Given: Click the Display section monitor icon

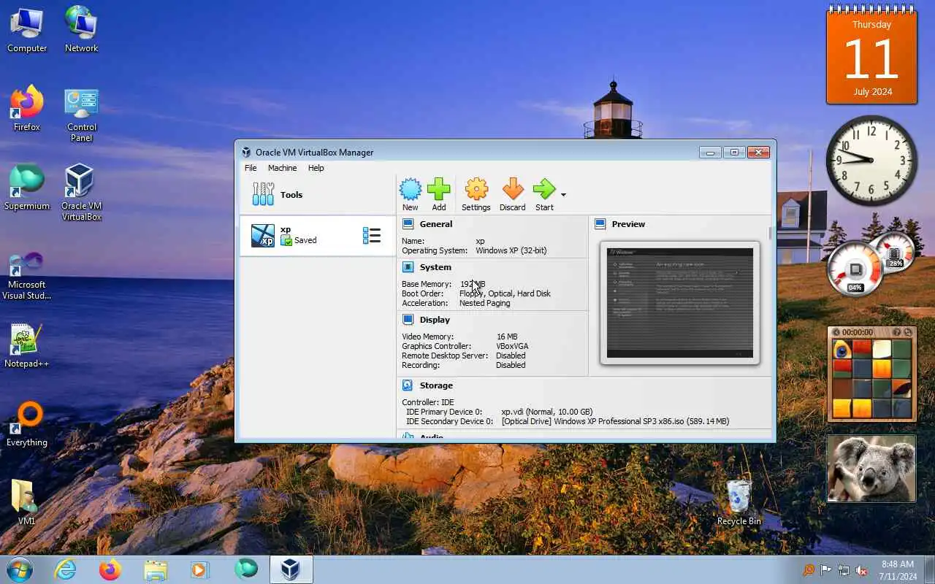Looking at the screenshot, I should pyautogui.click(x=408, y=320).
